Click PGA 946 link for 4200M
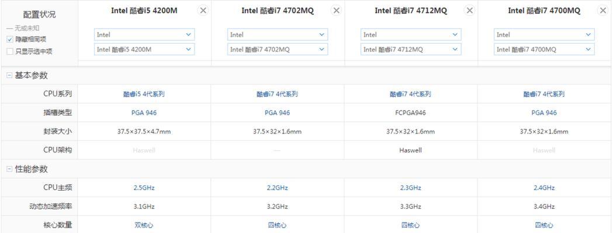Viewport: 613px width, 233px height. click(144, 112)
